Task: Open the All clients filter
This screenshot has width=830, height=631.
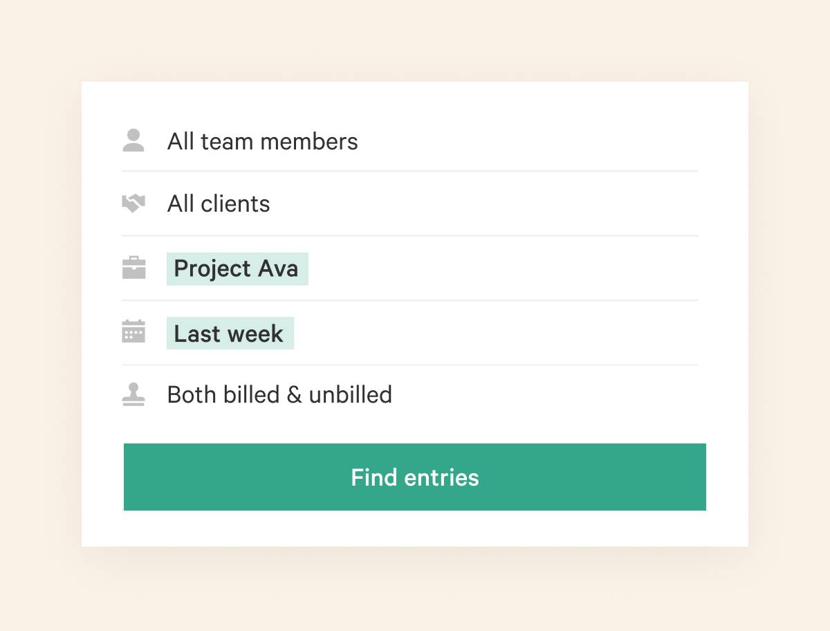Action: point(219,204)
